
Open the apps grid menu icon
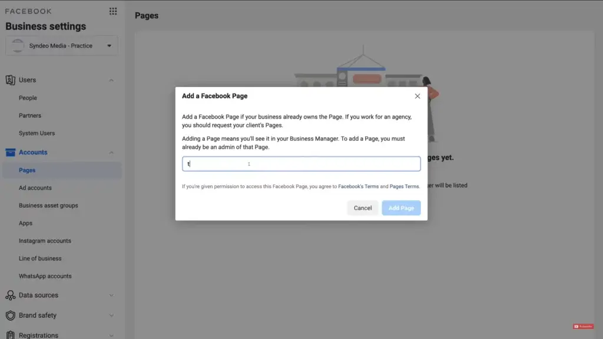click(112, 11)
